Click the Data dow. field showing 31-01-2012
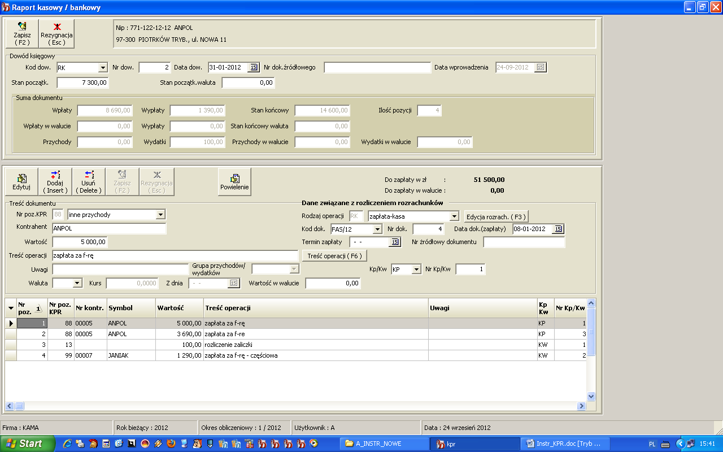 tap(228, 67)
